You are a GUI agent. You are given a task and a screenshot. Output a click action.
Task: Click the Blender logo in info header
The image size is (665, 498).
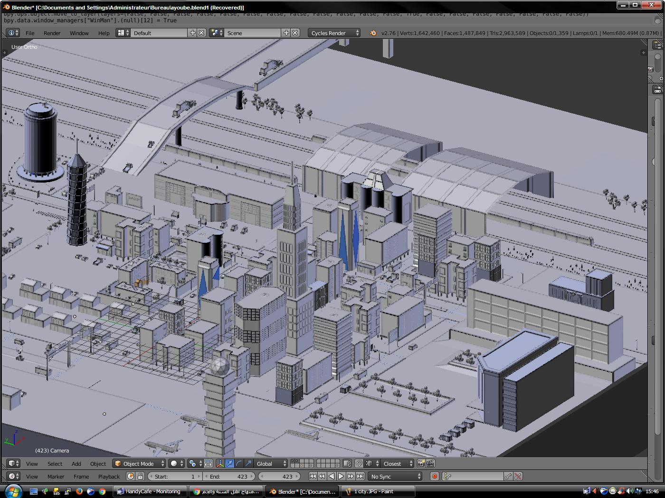click(x=373, y=33)
